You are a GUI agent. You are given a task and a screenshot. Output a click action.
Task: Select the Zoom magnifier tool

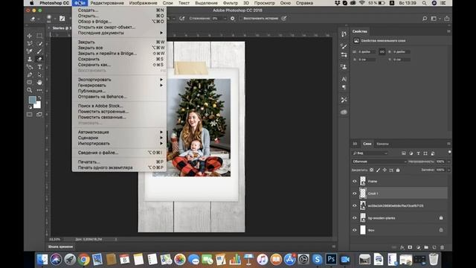(x=30, y=90)
